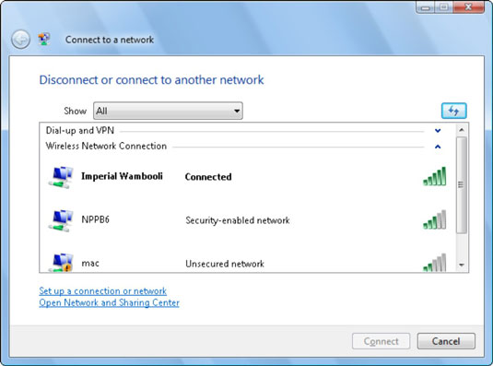Image resolution: width=493 pixels, height=366 pixels.
Task: Open Set up a connection or network
Action: [x=103, y=290]
